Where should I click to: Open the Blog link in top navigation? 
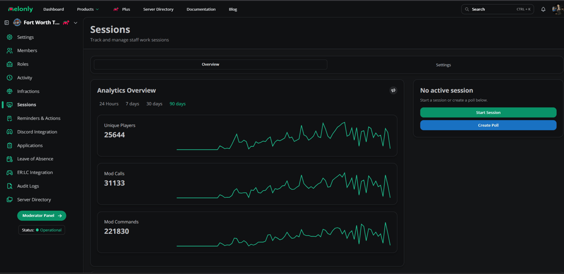click(x=233, y=9)
